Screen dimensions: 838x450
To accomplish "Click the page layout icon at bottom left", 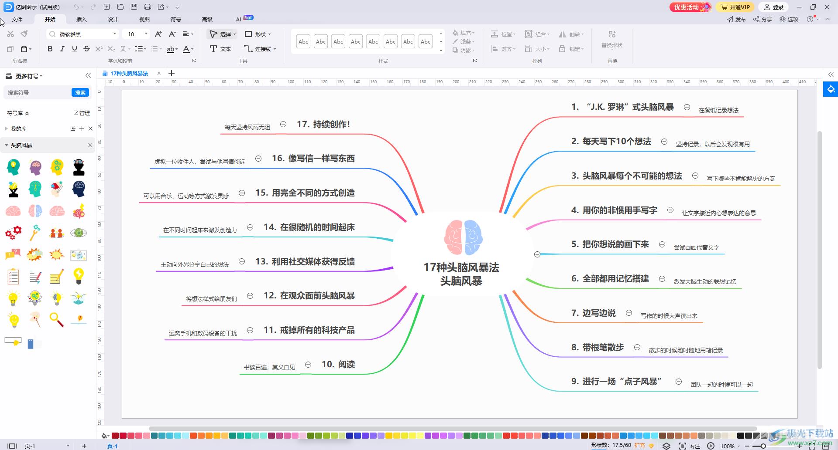I will (x=12, y=446).
